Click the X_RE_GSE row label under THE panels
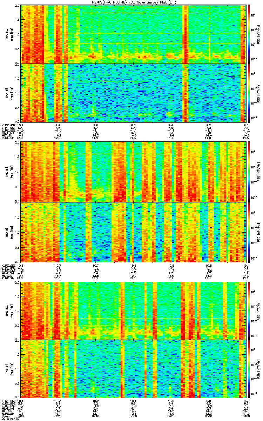 pyautogui.click(x=8, y=401)
